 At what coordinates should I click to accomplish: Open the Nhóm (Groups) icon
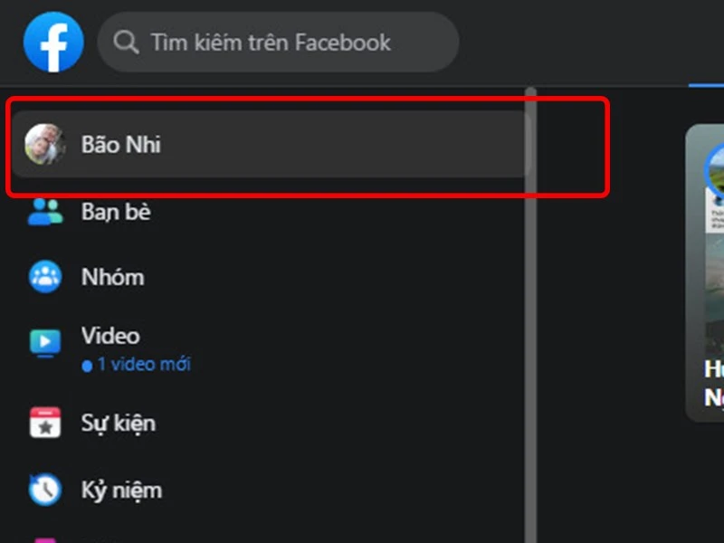click(43, 276)
